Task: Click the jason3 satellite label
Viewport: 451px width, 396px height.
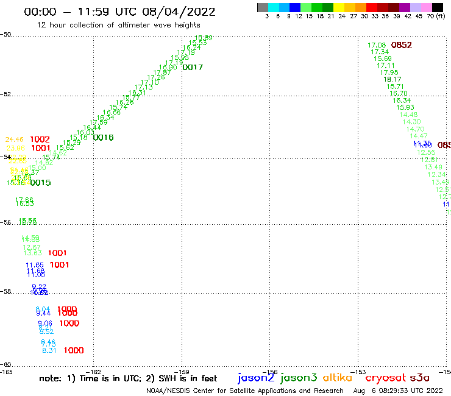Action: [299, 378]
